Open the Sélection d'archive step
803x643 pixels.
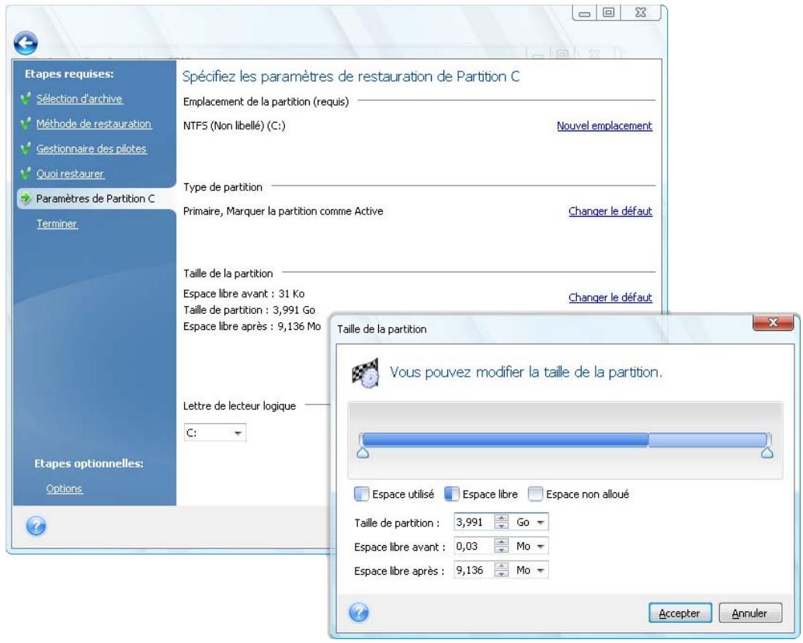click(x=79, y=99)
